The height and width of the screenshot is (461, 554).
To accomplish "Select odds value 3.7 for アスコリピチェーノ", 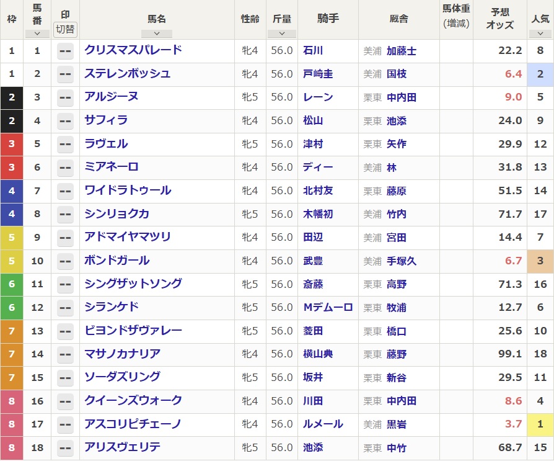I will coord(513,424).
